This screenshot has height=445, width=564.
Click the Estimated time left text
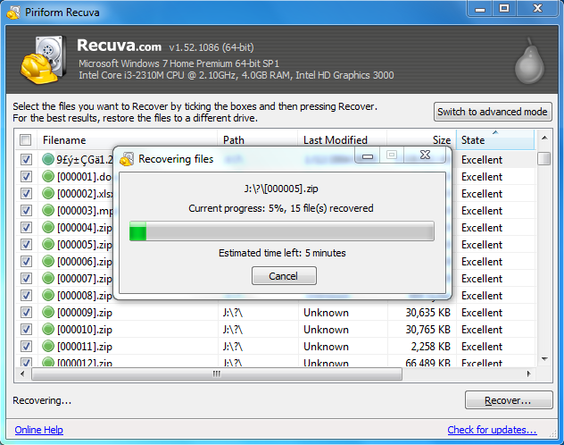point(282,253)
